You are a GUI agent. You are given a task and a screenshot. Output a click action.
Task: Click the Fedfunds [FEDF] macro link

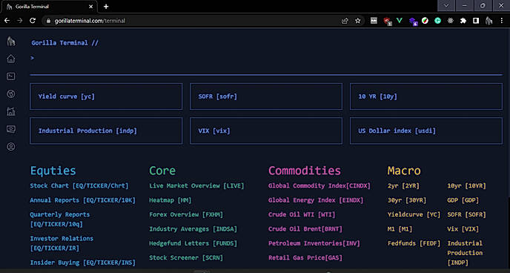point(414,243)
